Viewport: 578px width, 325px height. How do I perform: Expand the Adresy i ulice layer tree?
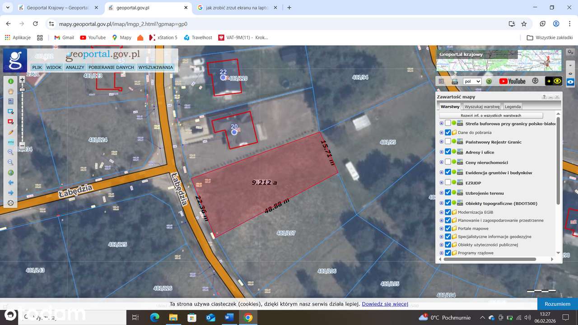(442, 152)
